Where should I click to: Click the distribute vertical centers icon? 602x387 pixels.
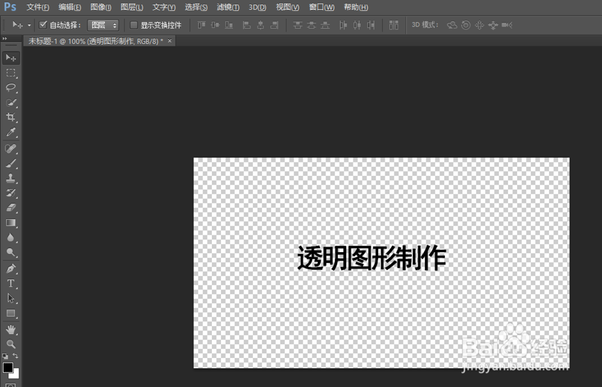[x=311, y=25]
